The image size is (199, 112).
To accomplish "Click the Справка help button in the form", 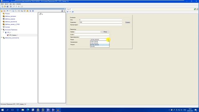I will click(128, 22).
